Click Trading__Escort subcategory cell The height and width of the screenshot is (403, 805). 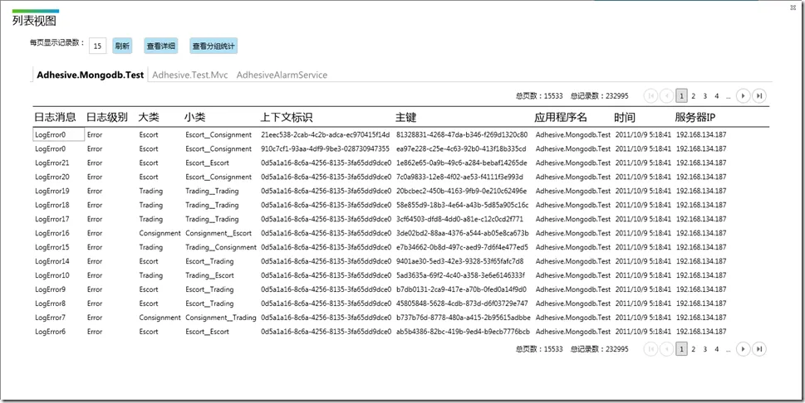click(x=210, y=275)
